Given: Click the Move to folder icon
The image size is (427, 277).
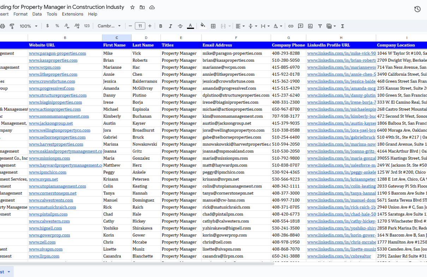Looking at the screenshot, I should (x=142, y=7).
